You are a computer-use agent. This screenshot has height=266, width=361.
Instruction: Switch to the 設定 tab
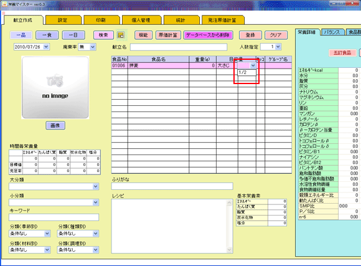coord(63,20)
